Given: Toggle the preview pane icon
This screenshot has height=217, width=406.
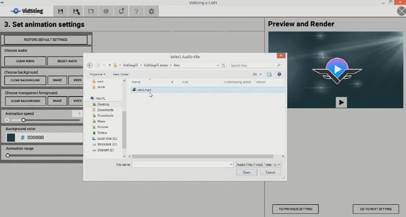Looking at the screenshot, I should click(269, 74).
